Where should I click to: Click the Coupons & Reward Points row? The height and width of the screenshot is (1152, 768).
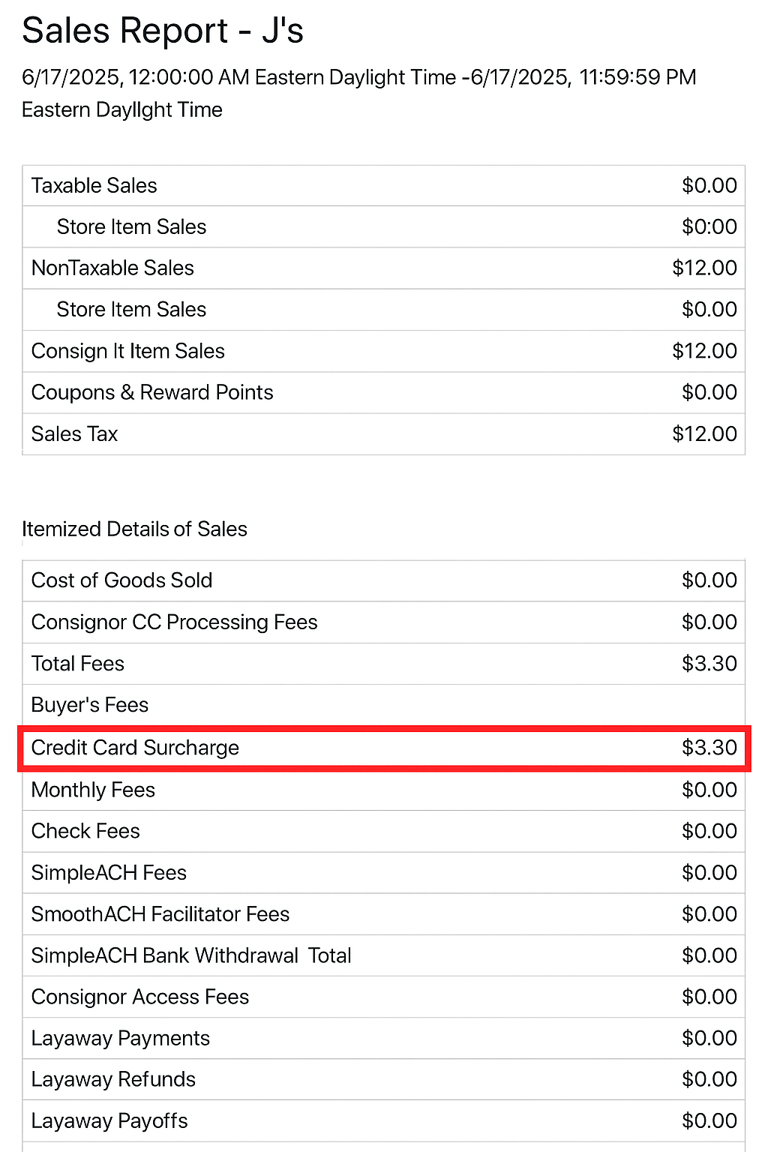pyautogui.click(x=383, y=392)
